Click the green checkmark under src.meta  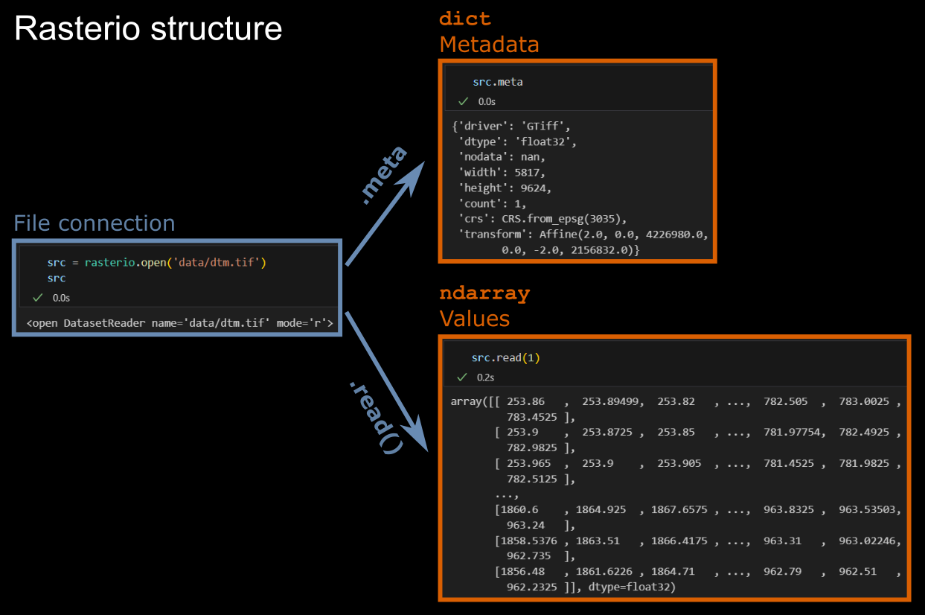(x=464, y=101)
